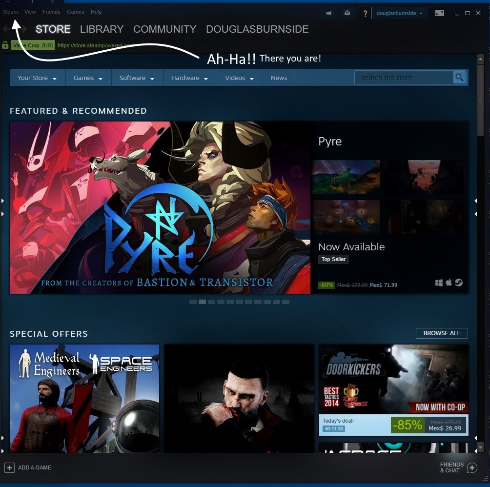This screenshot has height=487, width=490.
Task: Click the Apple platform icon
Action: click(449, 283)
